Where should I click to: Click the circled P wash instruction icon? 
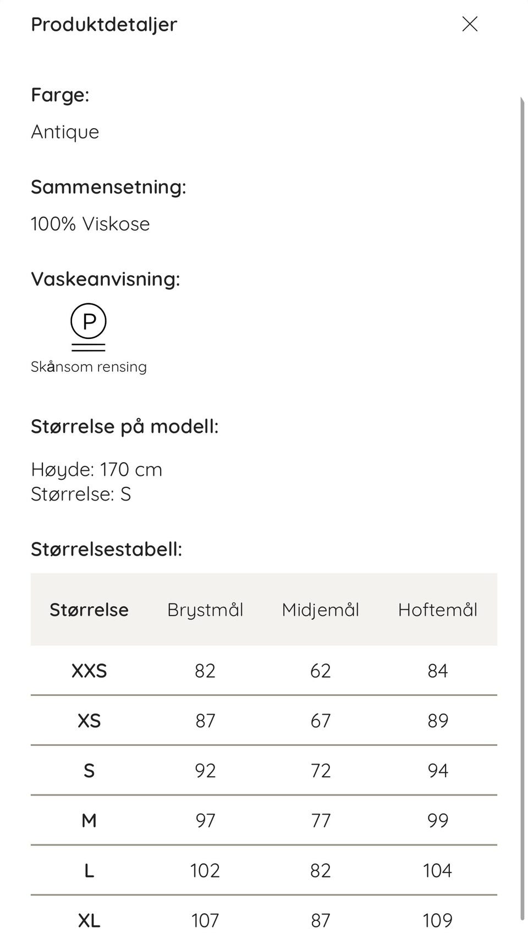(88, 322)
